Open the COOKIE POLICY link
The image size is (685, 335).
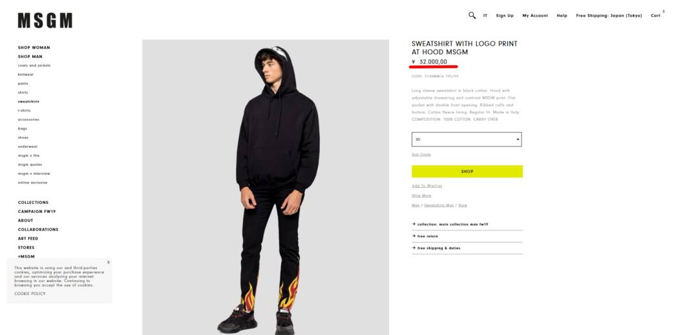point(30,294)
